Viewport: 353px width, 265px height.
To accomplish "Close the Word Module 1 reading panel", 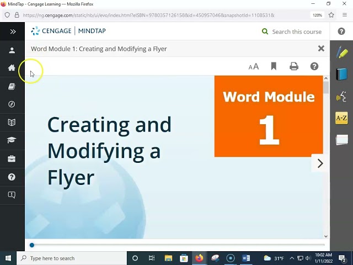I will pos(321,48).
